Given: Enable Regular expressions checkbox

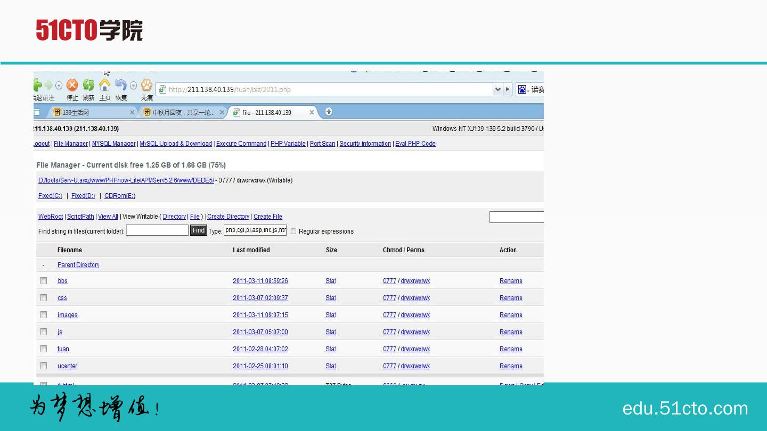Looking at the screenshot, I should pyautogui.click(x=293, y=231).
